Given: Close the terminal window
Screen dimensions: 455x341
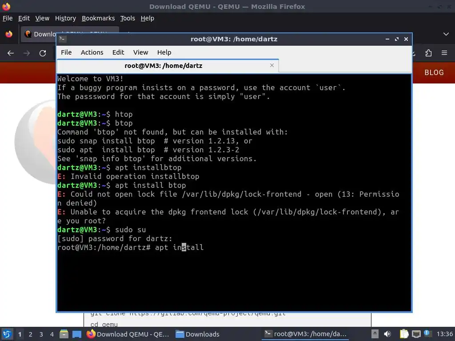Looking at the screenshot, I should (x=406, y=39).
